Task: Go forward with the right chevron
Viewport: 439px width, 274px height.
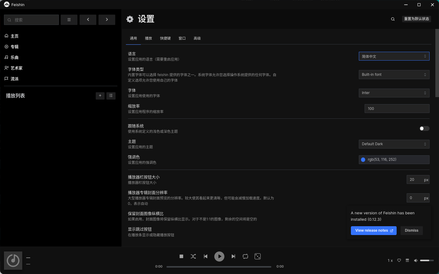Action: coord(107,20)
